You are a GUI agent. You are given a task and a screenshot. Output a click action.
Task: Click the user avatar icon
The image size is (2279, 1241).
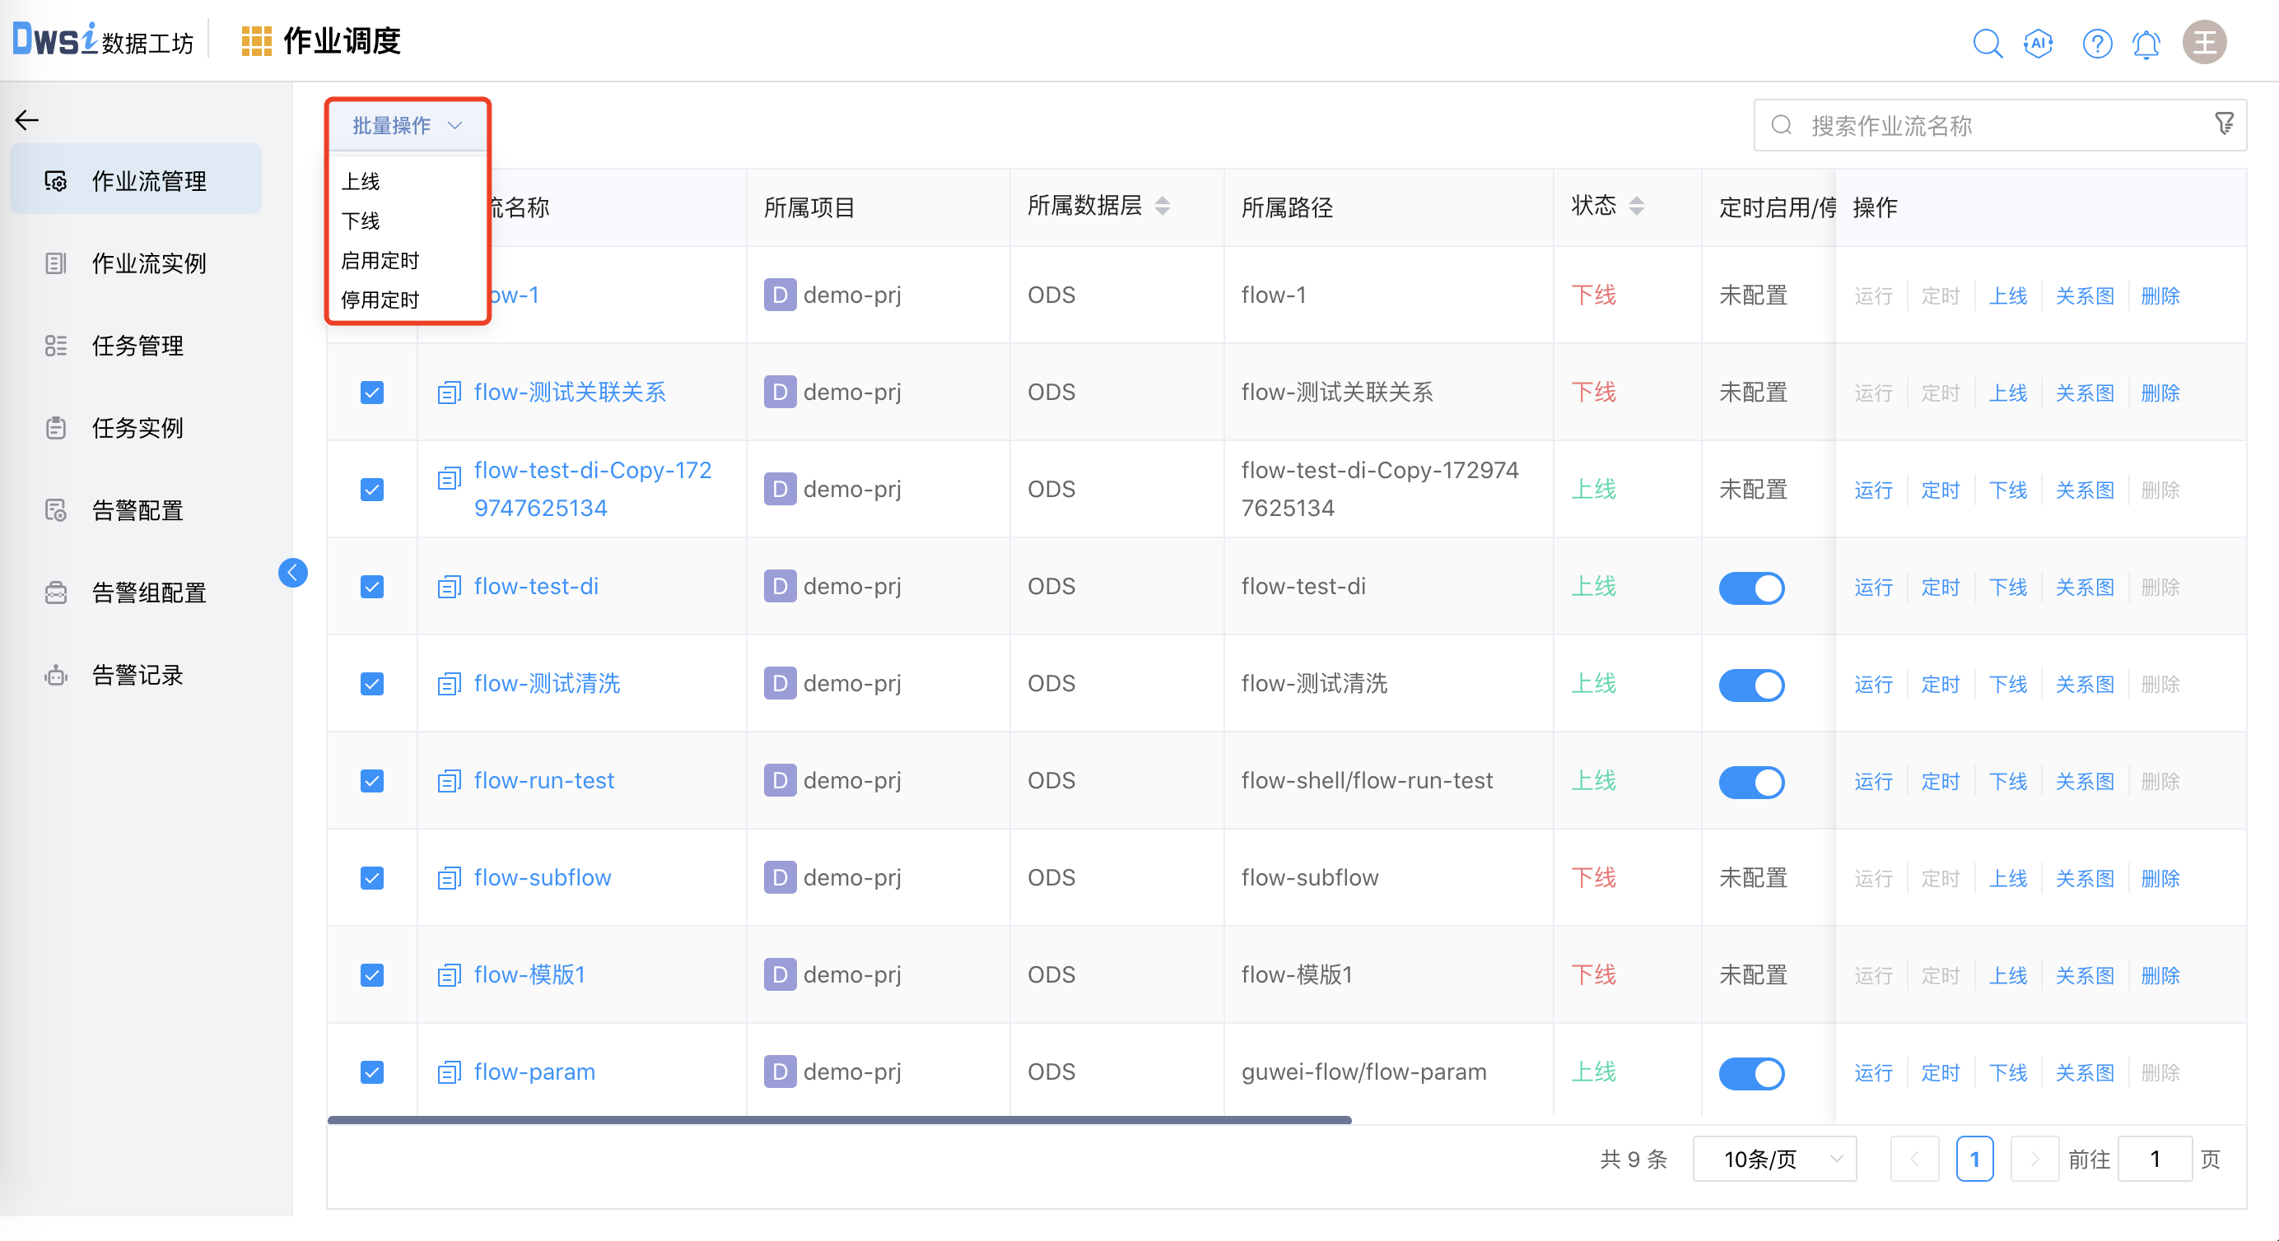click(x=2204, y=43)
